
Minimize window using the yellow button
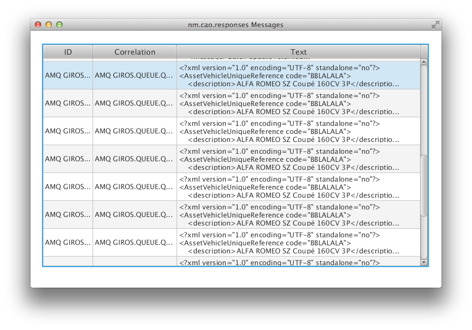49,25
